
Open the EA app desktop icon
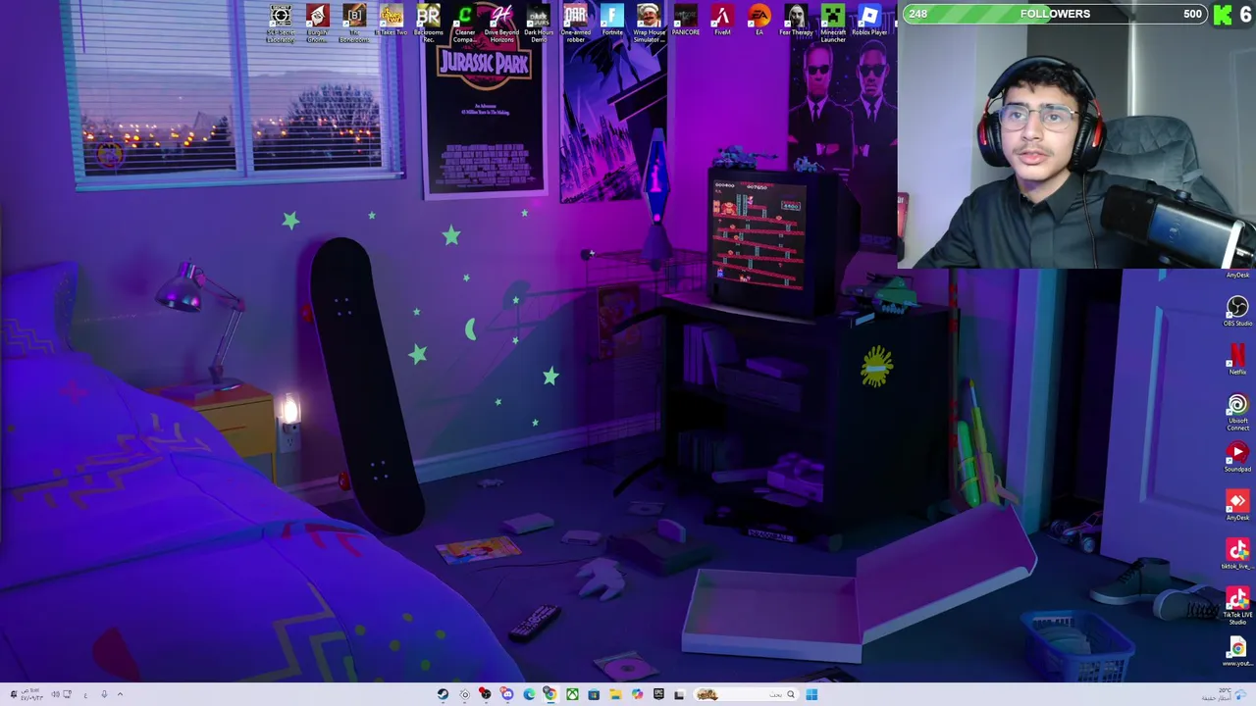click(x=759, y=21)
